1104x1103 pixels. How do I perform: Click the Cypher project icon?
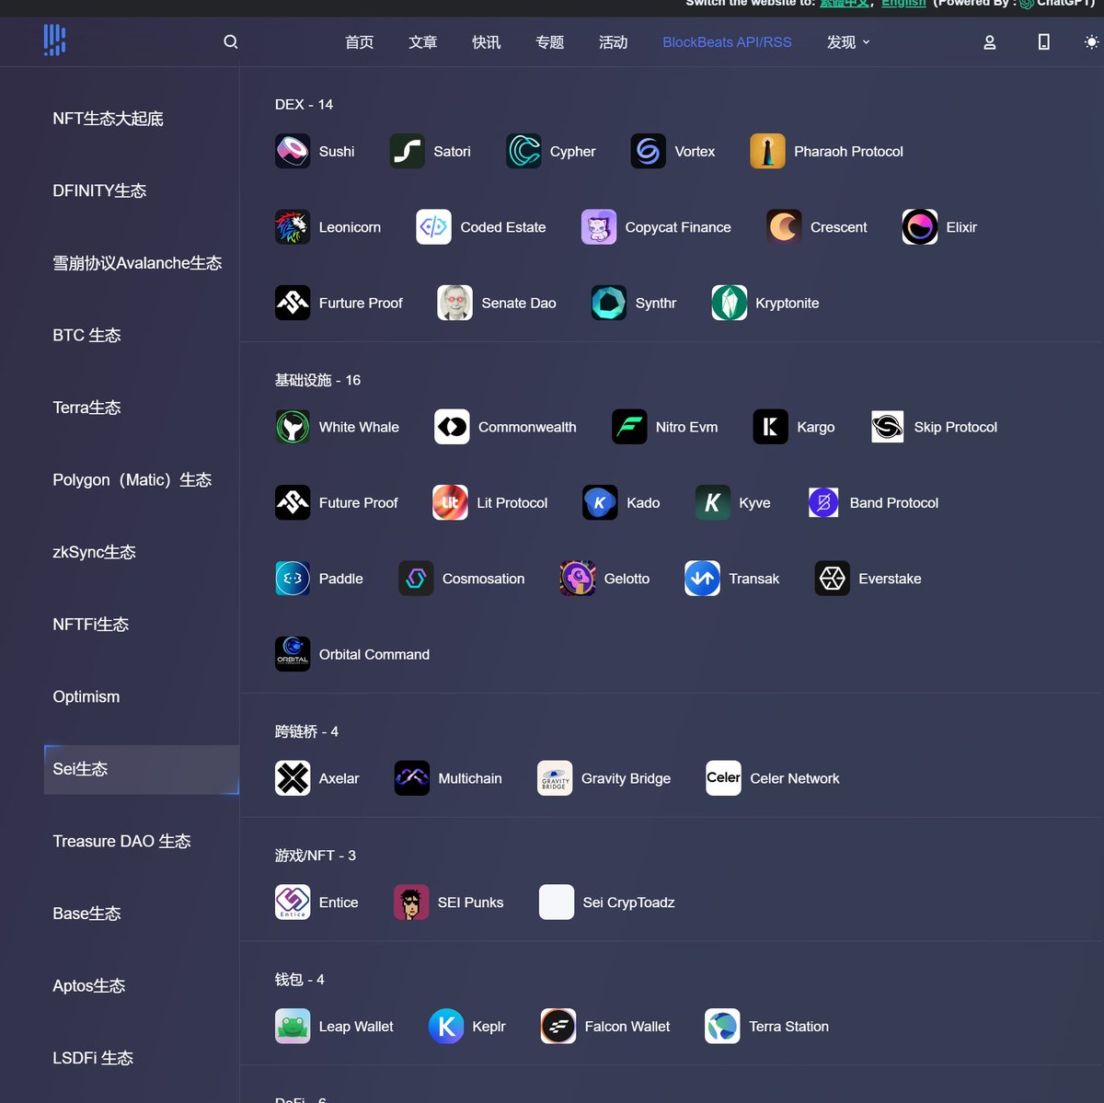click(x=523, y=151)
